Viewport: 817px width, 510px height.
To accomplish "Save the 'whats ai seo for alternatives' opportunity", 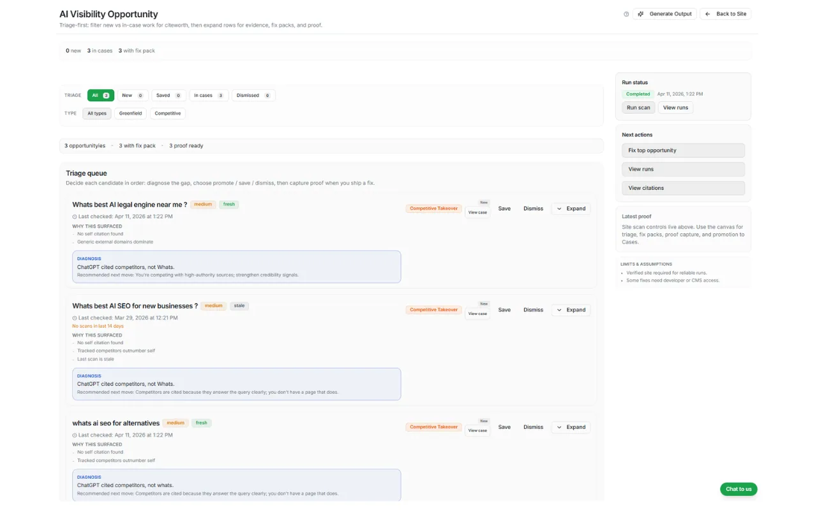I will click(504, 427).
